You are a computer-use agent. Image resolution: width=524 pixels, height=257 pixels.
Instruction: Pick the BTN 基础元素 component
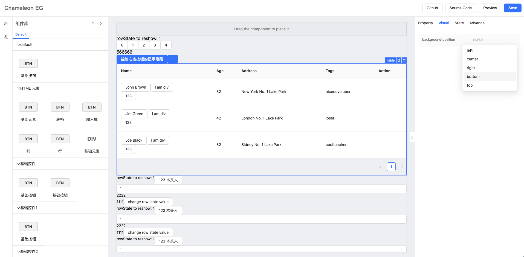[x=28, y=110]
